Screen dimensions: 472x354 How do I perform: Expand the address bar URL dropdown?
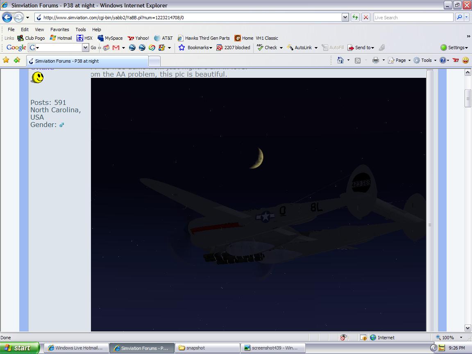click(x=345, y=17)
